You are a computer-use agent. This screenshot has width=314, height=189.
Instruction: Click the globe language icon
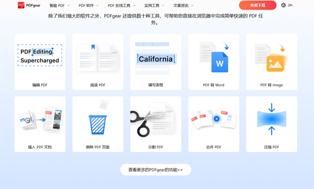coord(283,5)
